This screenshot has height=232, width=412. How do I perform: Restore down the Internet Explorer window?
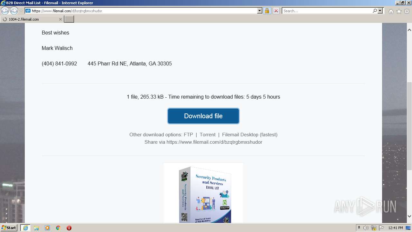pos(402,3)
